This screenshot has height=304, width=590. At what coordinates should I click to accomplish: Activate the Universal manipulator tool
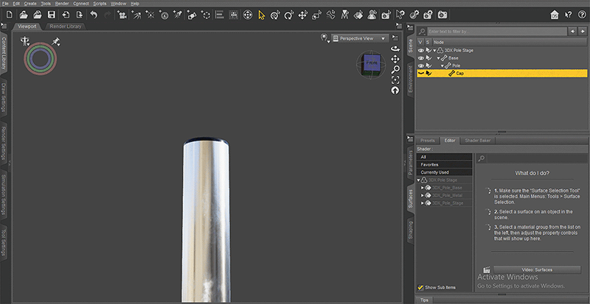click(275, 15)
